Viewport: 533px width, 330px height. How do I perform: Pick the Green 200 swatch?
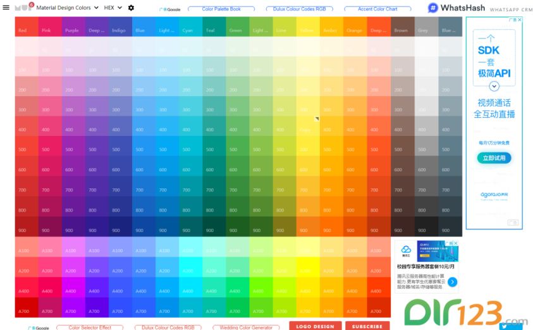tap(238, 87)
